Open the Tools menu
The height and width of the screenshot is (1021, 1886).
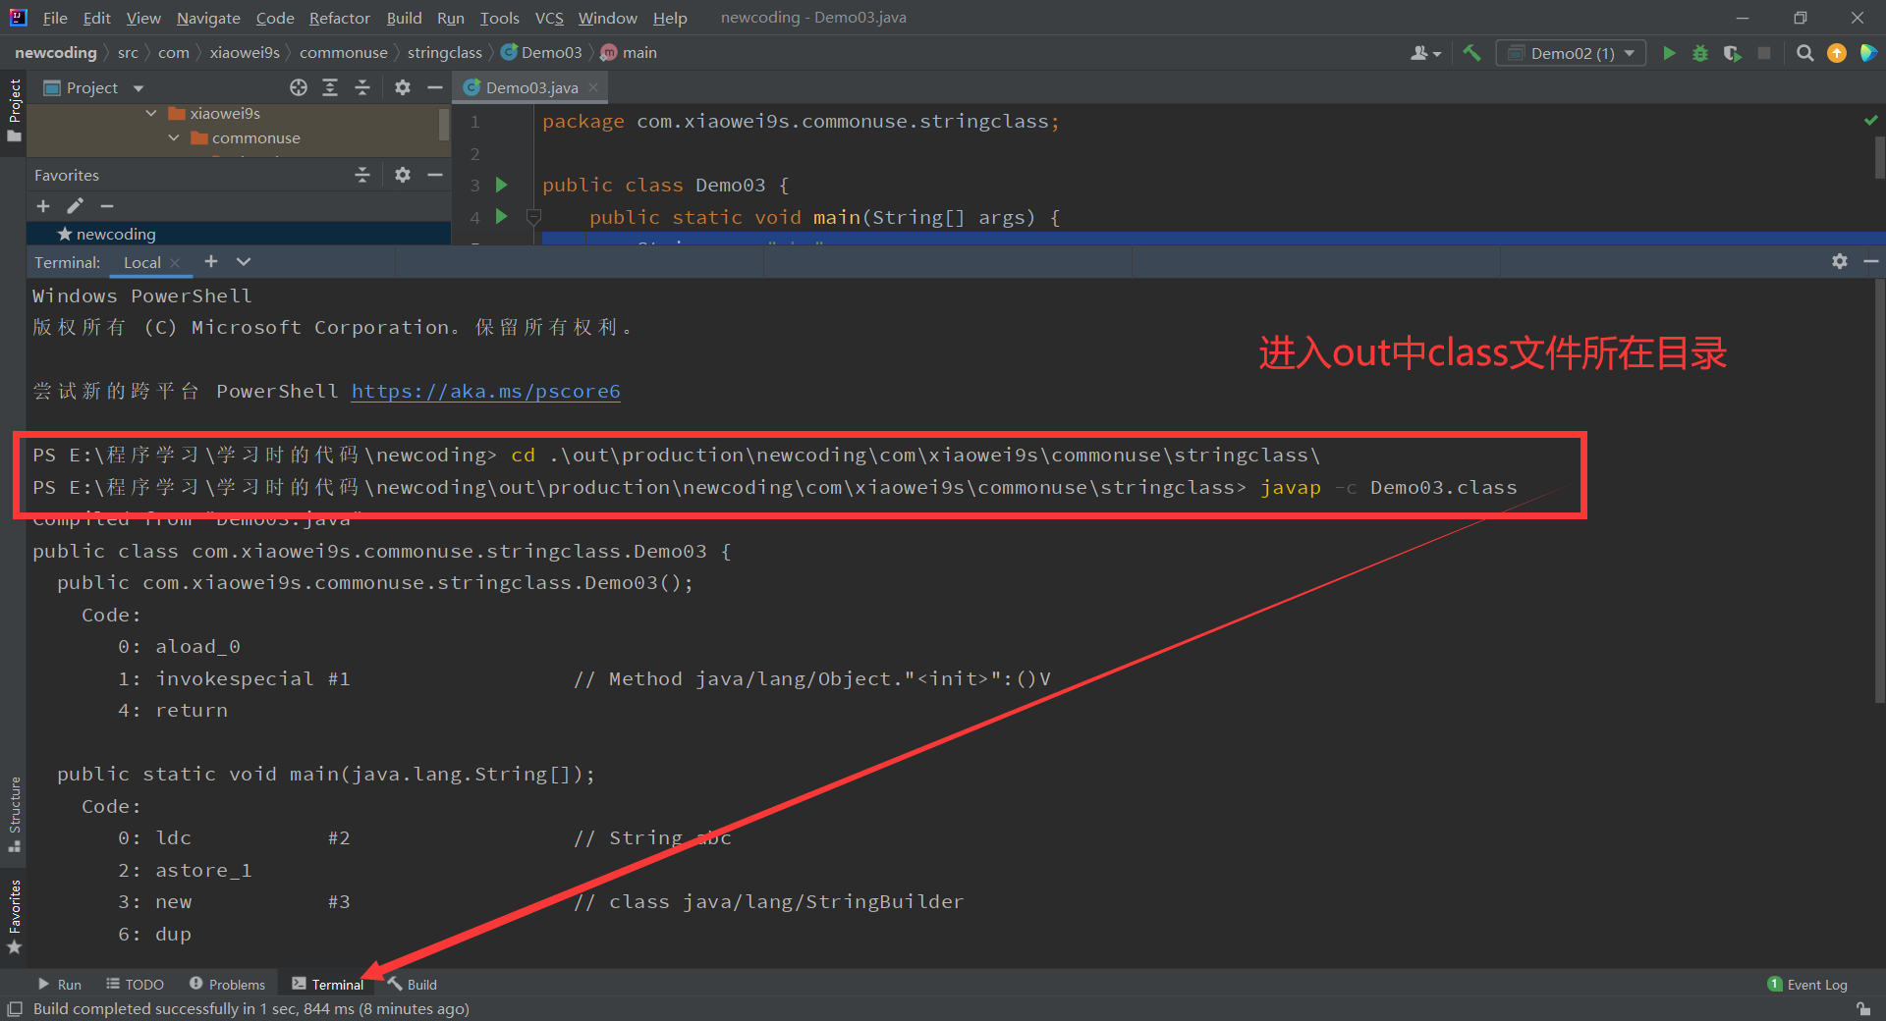pyautogui.click(x=499, y=18)
